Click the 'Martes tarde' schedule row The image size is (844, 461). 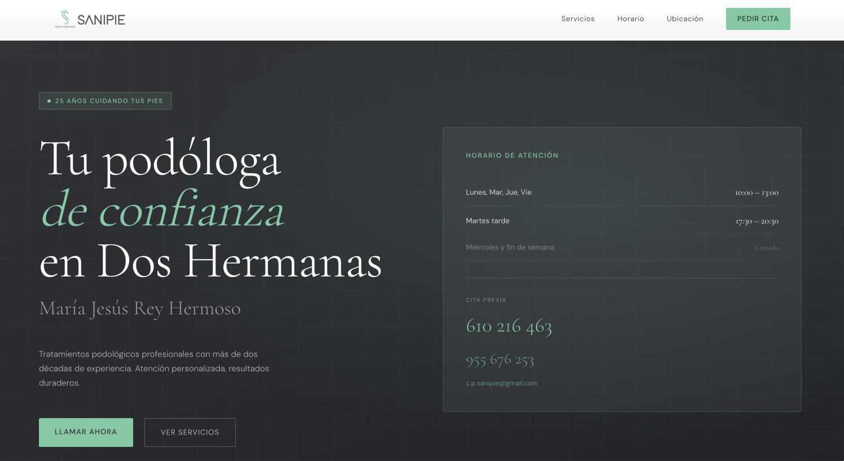click(x=622, y=221)
